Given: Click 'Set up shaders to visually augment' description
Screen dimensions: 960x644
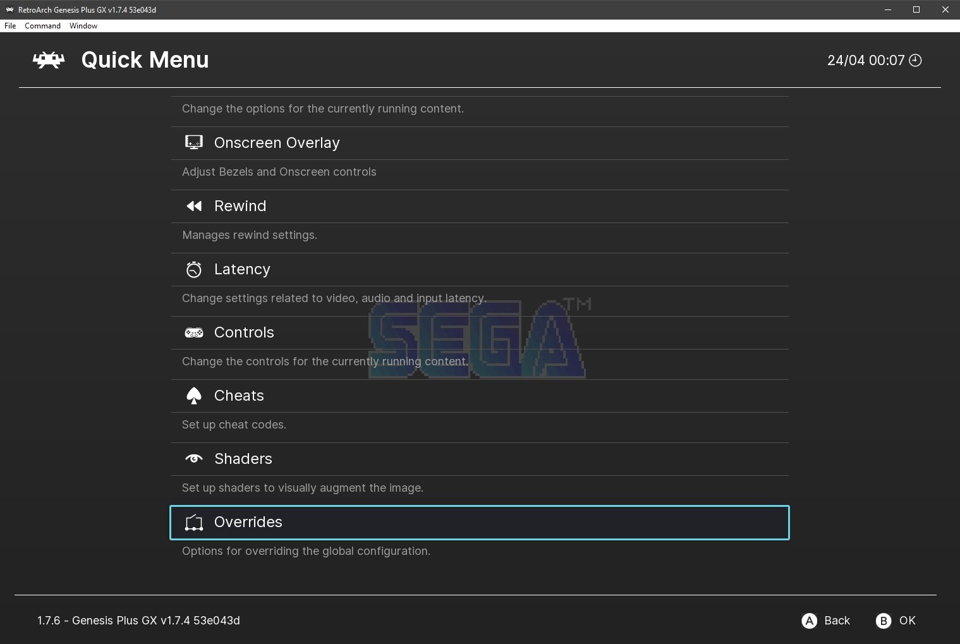Looking at the screenshot, I should pos(303,488).
